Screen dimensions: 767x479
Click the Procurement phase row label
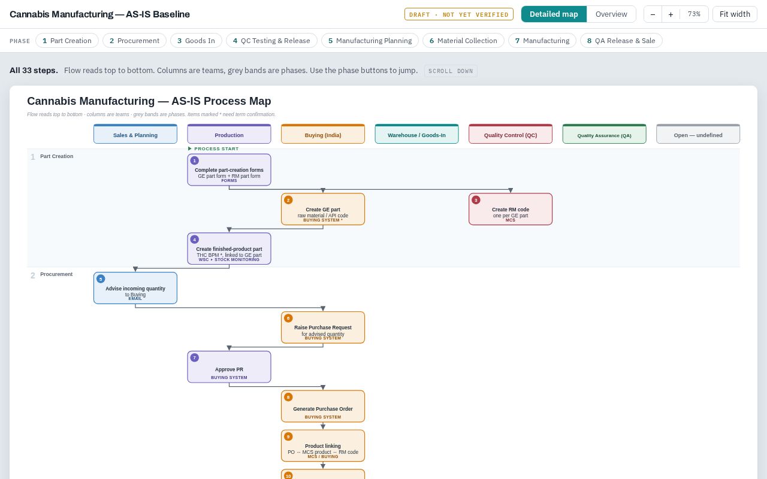56,274
